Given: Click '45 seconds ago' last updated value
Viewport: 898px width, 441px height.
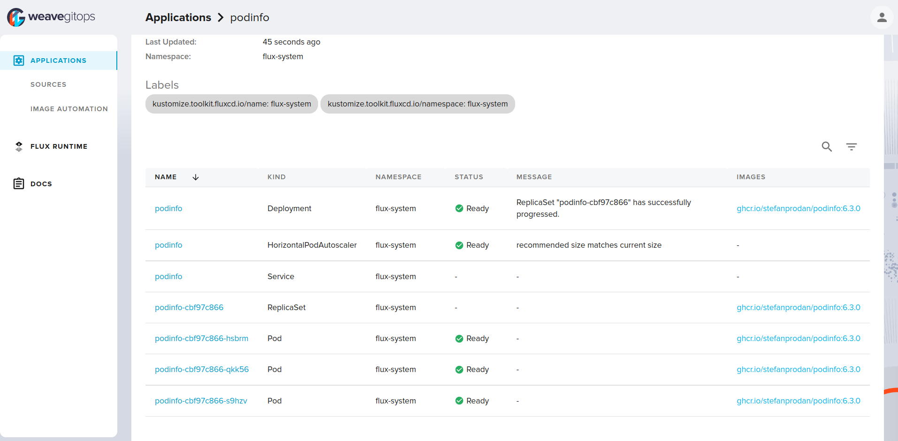Looking at the screenshot, I should pos(291,42).
